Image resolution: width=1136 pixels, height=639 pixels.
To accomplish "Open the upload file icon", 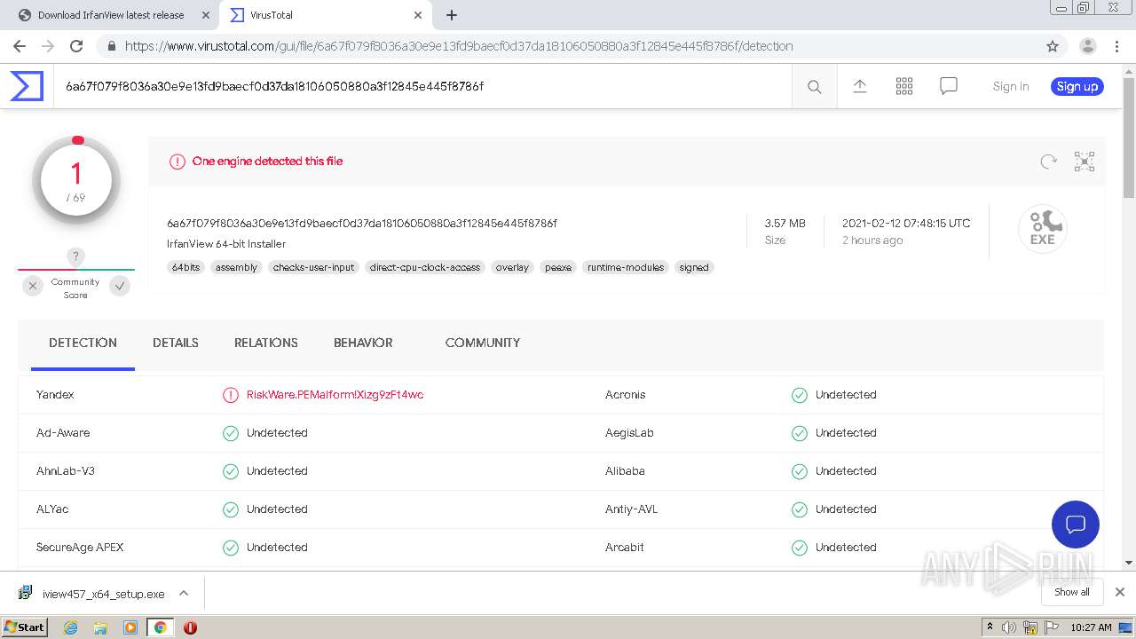I will pos(859,86).
